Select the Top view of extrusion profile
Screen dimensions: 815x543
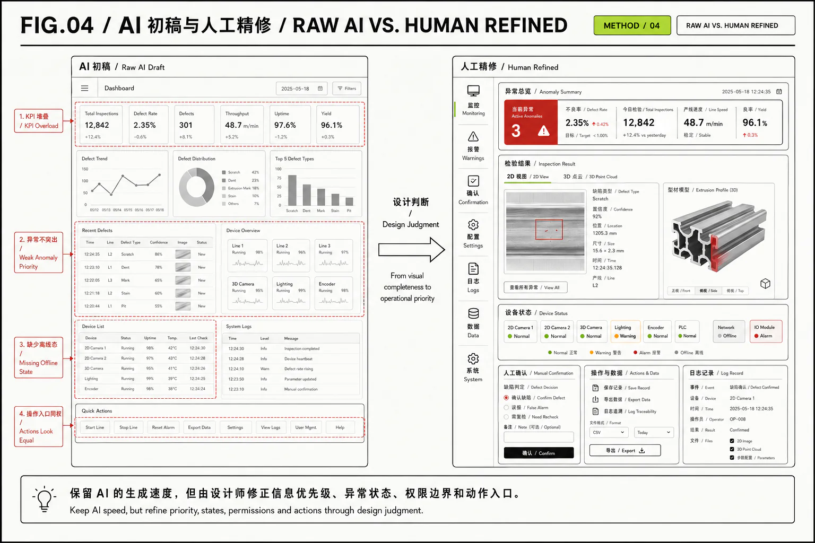click(735, 291)
